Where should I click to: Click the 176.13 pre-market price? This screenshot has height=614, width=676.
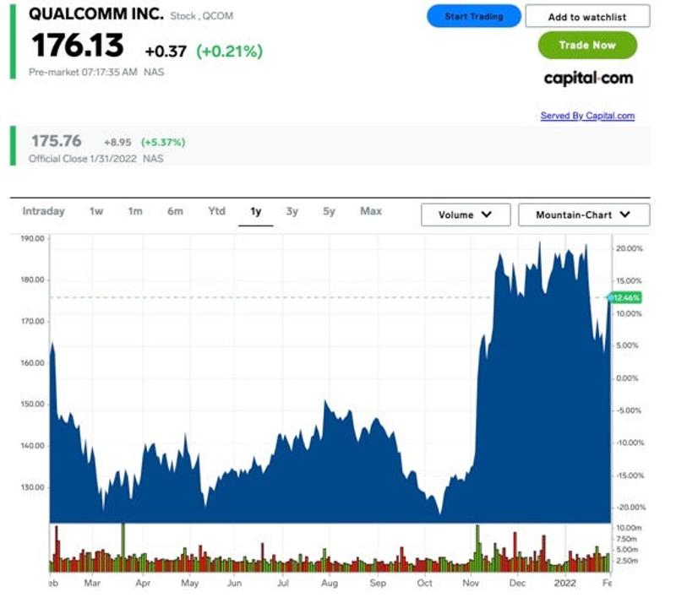coord(78,46)
